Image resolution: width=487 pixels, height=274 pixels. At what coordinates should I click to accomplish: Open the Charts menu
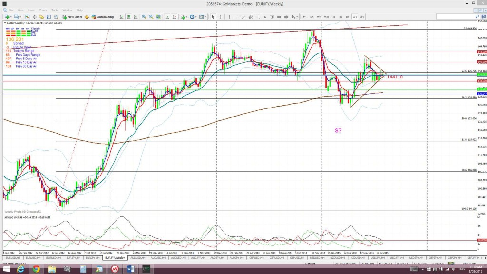click(43, 10)
